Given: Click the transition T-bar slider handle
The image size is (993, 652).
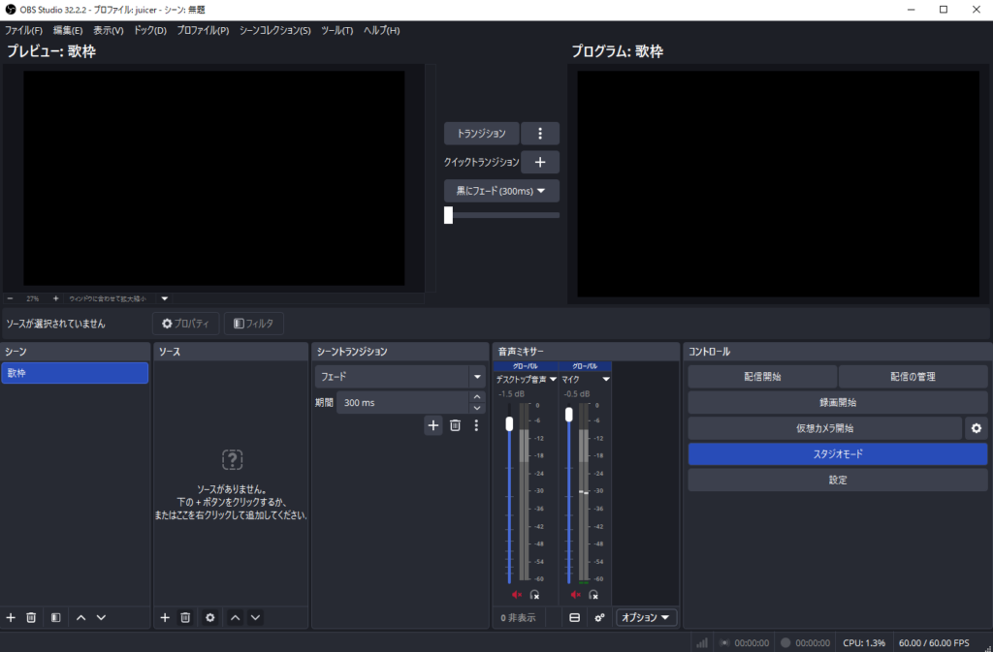Looking at the screenshot, I should [448, 215].
